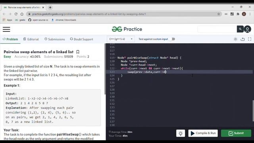Viewport: 254px width, 143px height.
Task: Open the C++ (g++ 5.4) language dropdown
Action: pos(121,39)
